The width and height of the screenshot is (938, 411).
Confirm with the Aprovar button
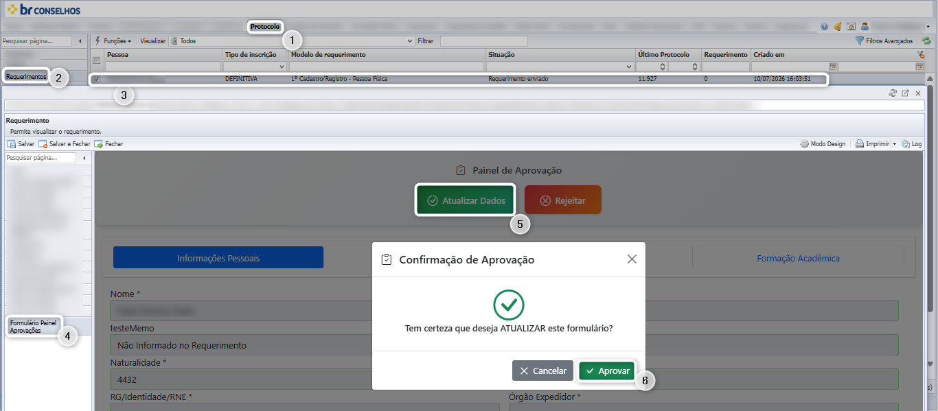607,371
